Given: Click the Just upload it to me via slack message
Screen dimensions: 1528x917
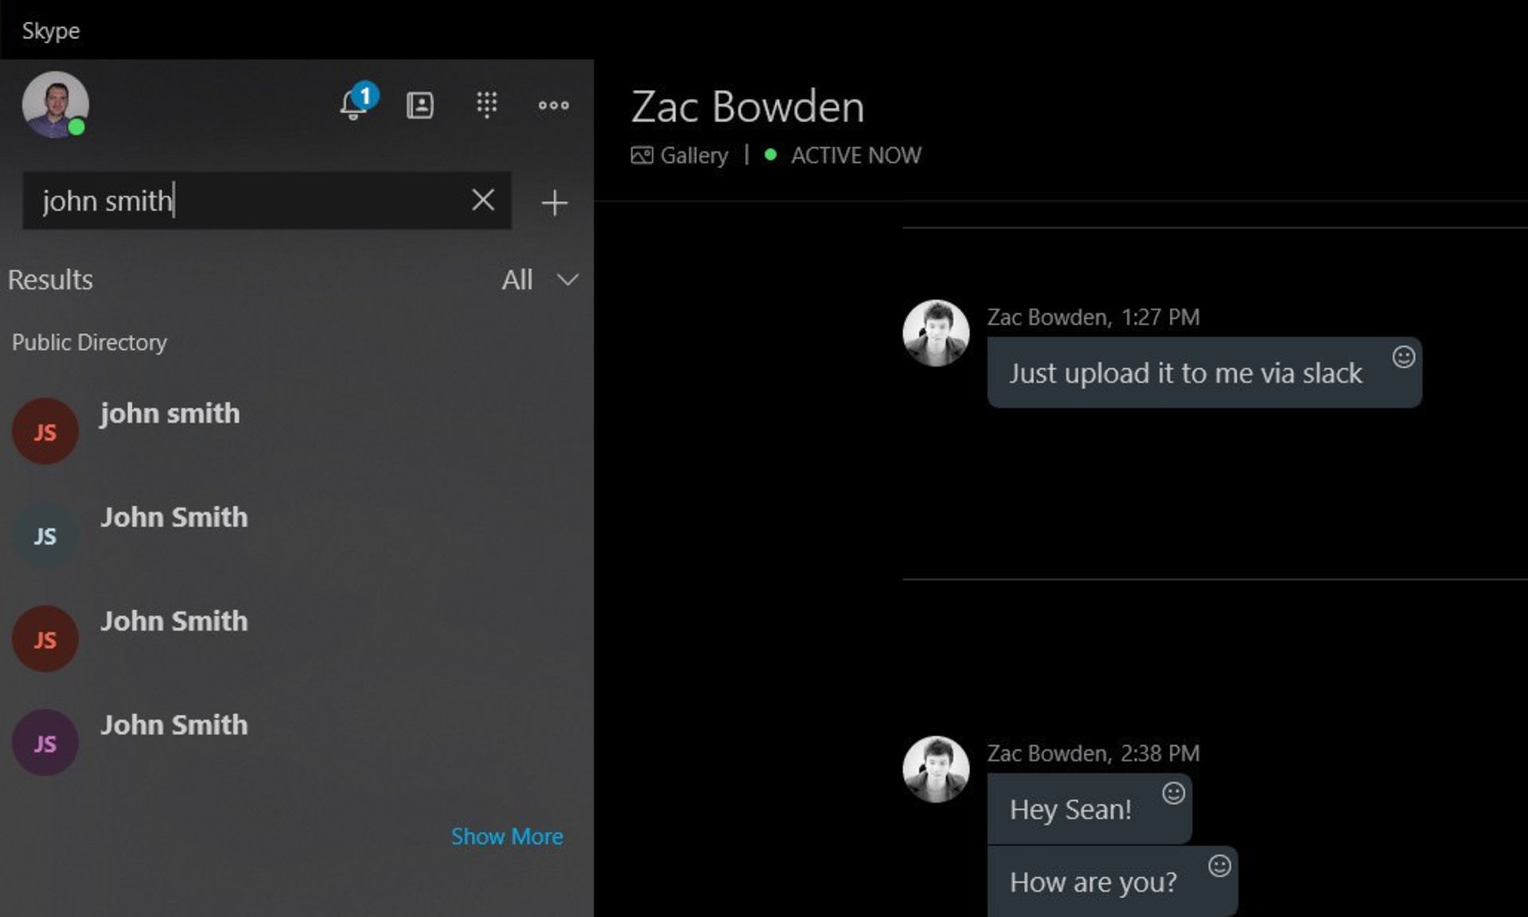Looking at the screenshot, I should click(1204, 373).
